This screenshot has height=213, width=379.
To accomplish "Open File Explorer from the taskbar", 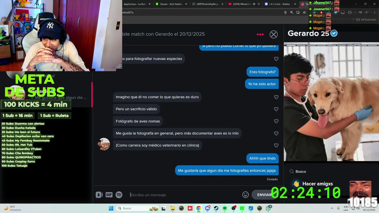I will tap(173, 208).
